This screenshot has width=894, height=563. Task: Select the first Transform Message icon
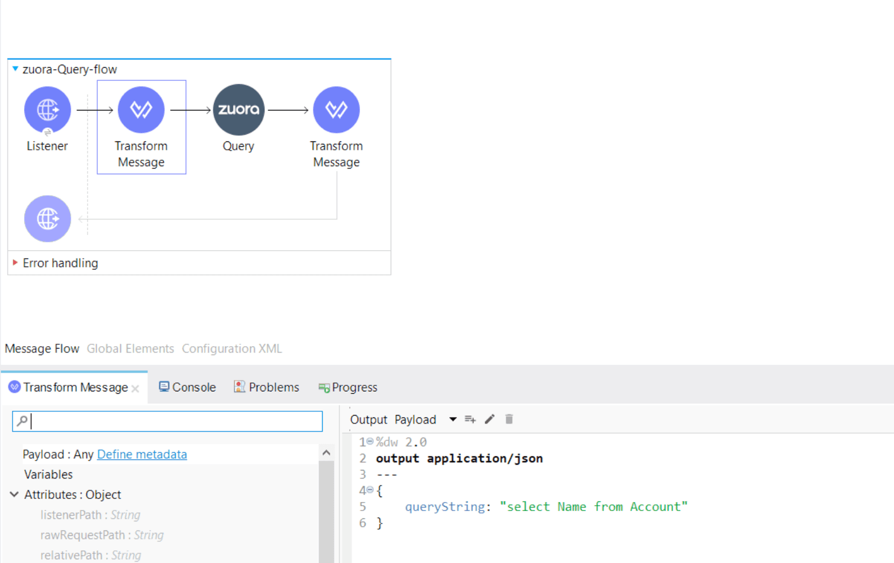click(141, 109)
